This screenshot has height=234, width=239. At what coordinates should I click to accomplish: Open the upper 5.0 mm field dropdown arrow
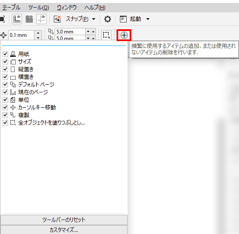coord(88,31)
